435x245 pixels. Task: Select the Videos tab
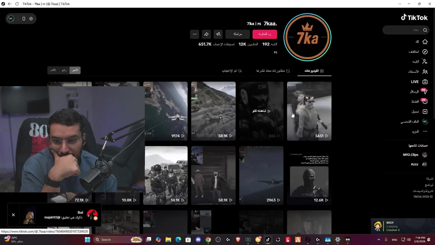click(314, 71)
